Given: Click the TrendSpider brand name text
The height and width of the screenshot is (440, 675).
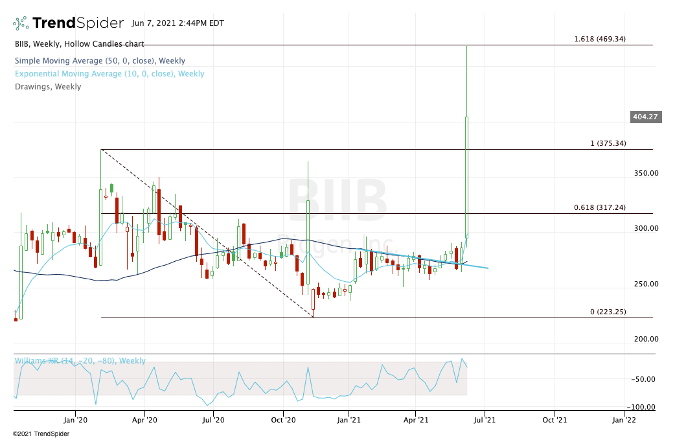Looking at the screenshot, I should [x=78, y=23].
